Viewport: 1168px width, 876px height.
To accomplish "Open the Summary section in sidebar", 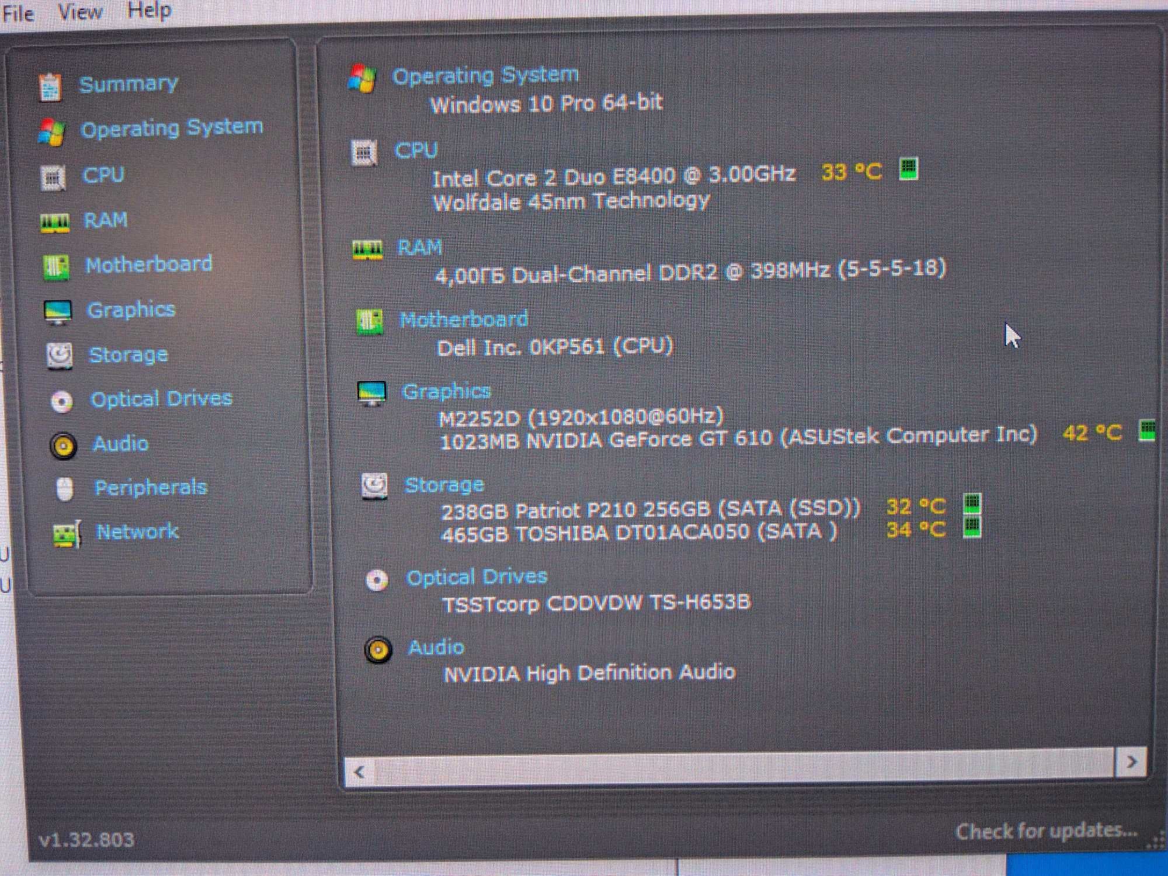I will (x=128, y=84).
